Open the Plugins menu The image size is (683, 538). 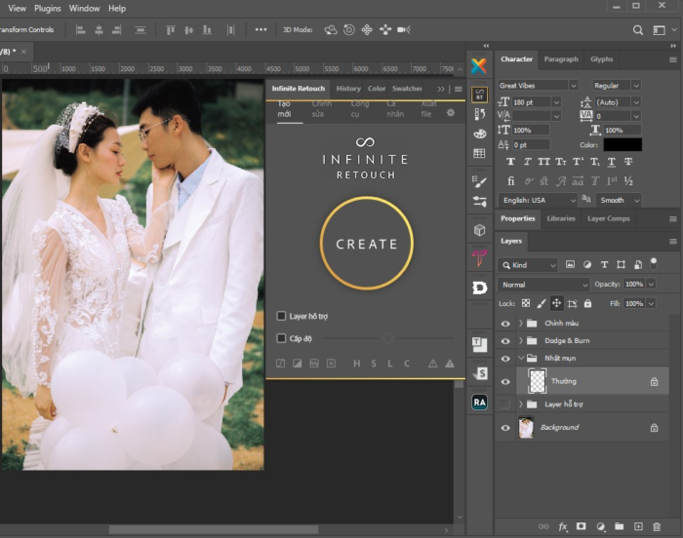tap(48, 8)
